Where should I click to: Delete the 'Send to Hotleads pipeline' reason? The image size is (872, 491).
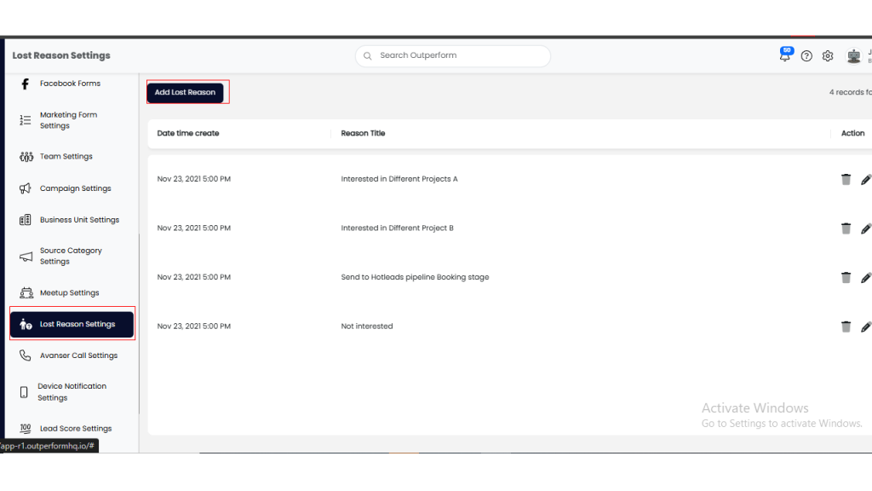(x=846, y=277)
